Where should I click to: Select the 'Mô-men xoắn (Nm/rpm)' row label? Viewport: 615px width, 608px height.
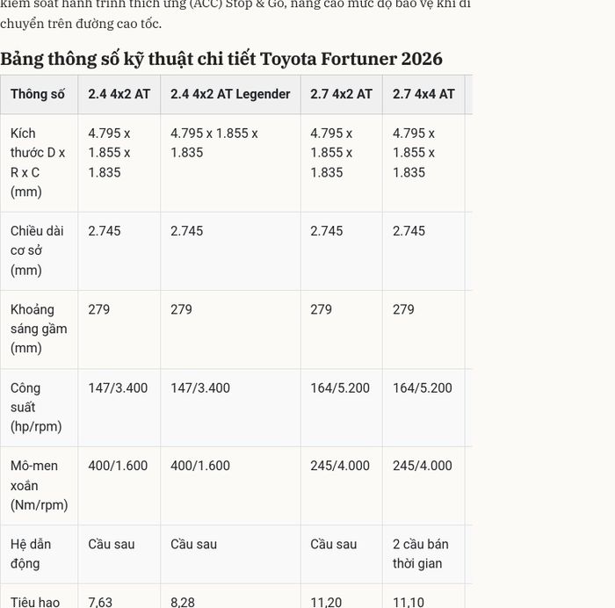pos(40,485)
